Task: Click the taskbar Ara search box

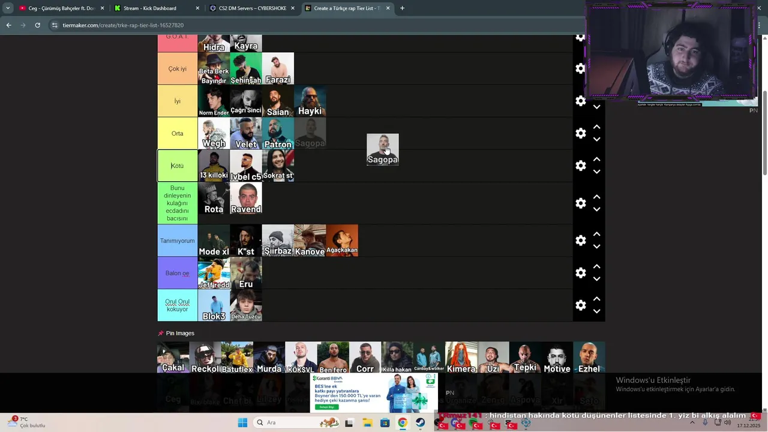Action: coord(297,422)
